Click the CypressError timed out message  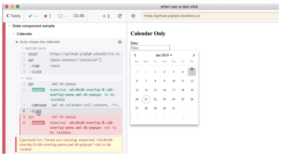coord(69,144)
